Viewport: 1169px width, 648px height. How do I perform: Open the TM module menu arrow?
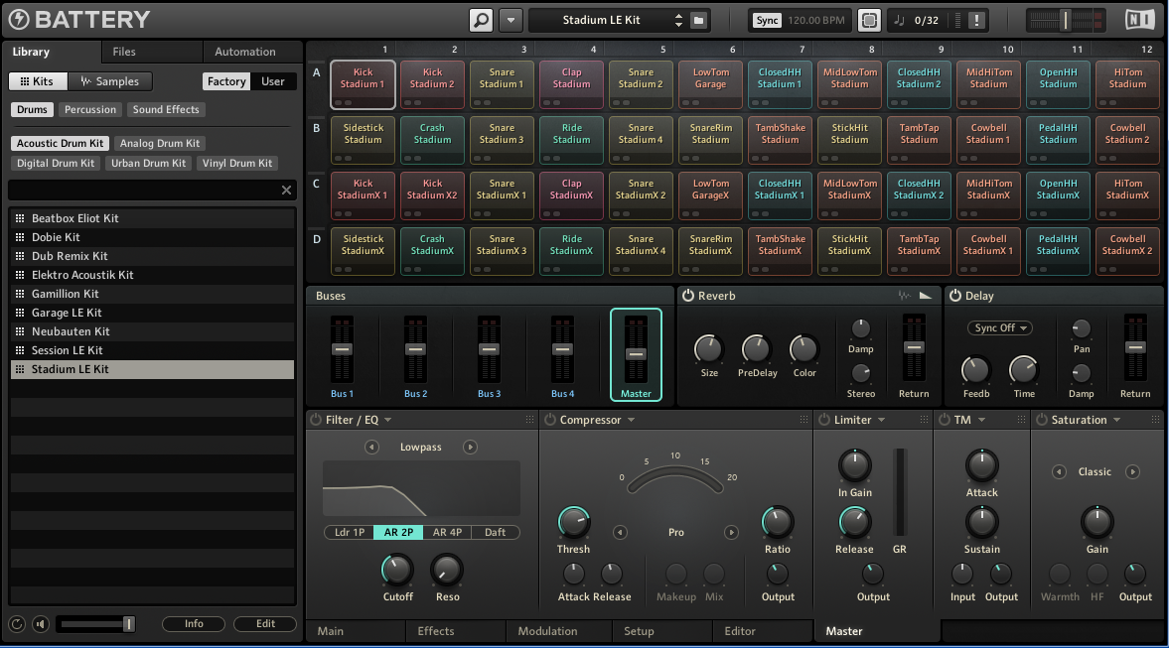(x=981, y=420)
